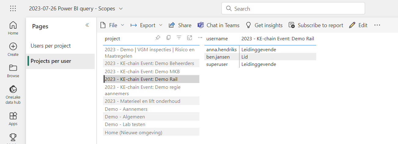Open more options on project visual

point(200,38)
